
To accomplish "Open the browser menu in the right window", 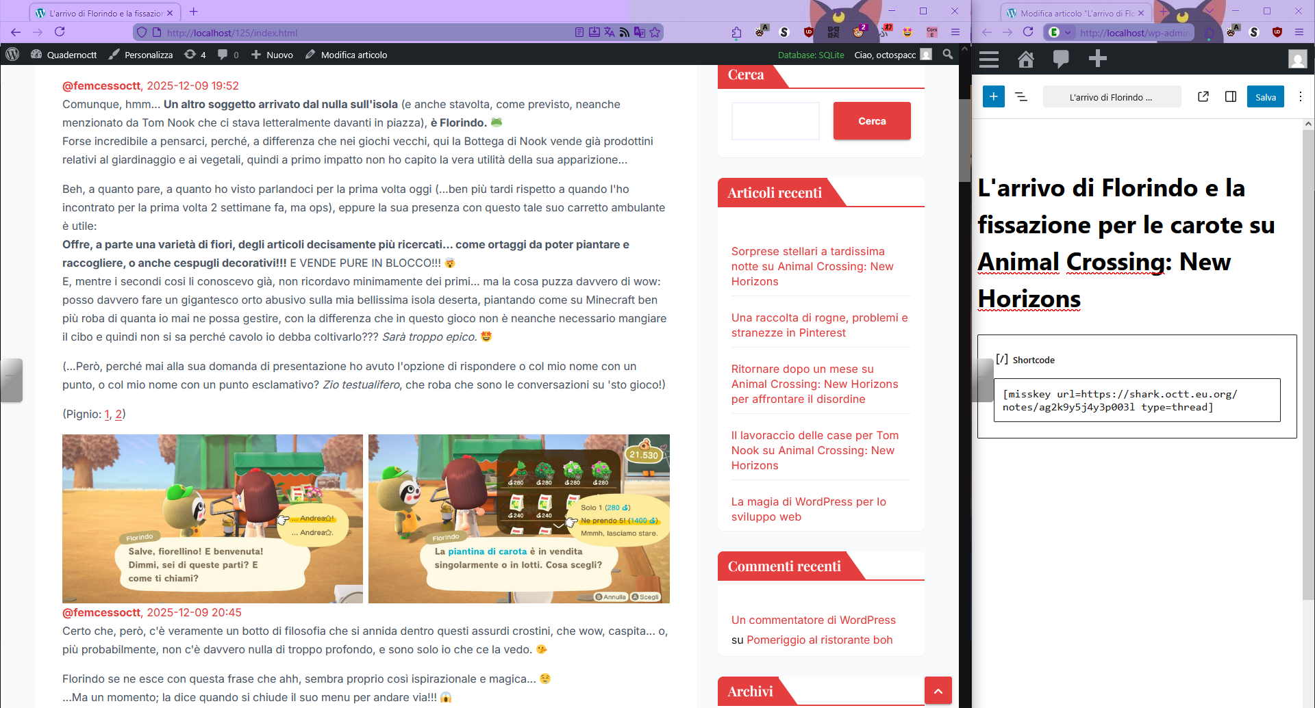I will pyautogui.click(x=1299, y=32).
